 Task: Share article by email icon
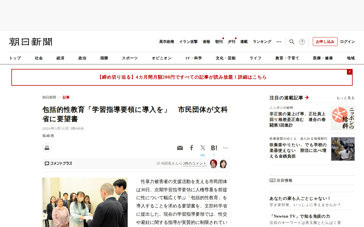click(180, 148)
